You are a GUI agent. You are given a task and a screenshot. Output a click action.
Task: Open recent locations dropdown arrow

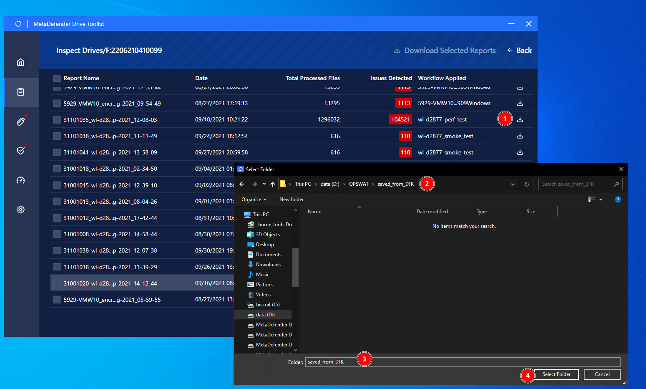click(264, 184)
